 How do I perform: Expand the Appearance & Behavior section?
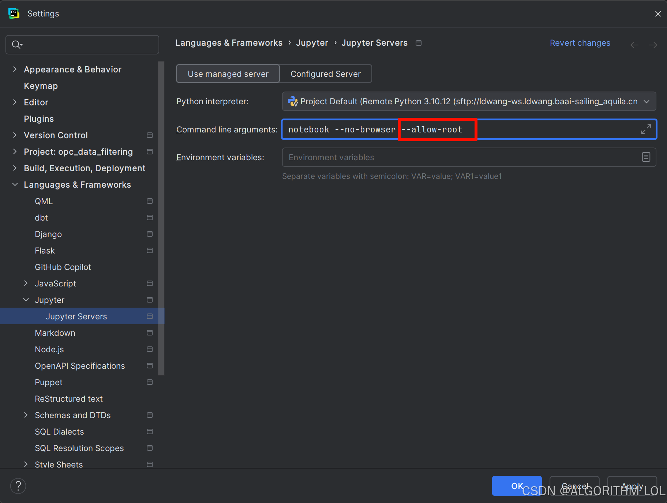click(15, 69)
